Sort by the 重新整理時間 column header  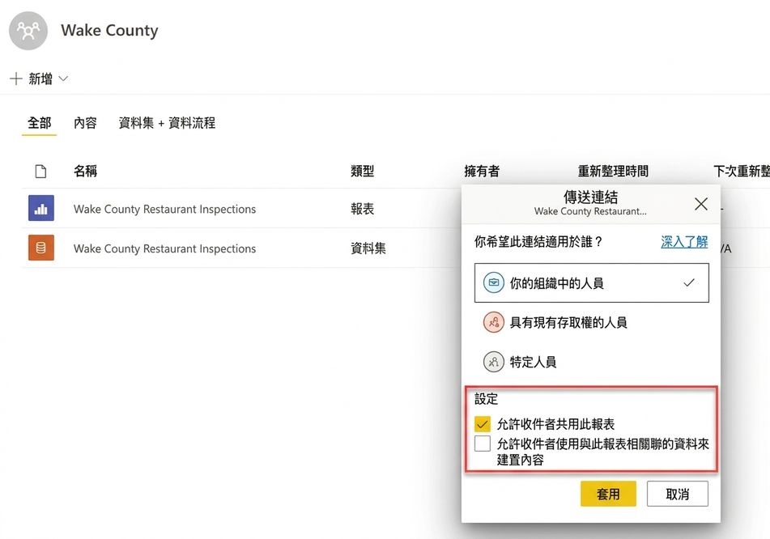[613, 171]
